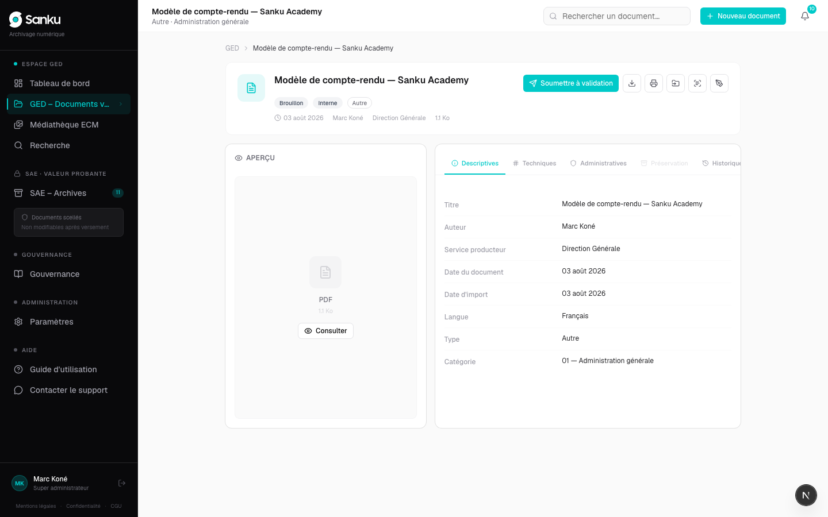Click Date d'import value
Viewport: 828px width, 517px height.
point(584,294)
